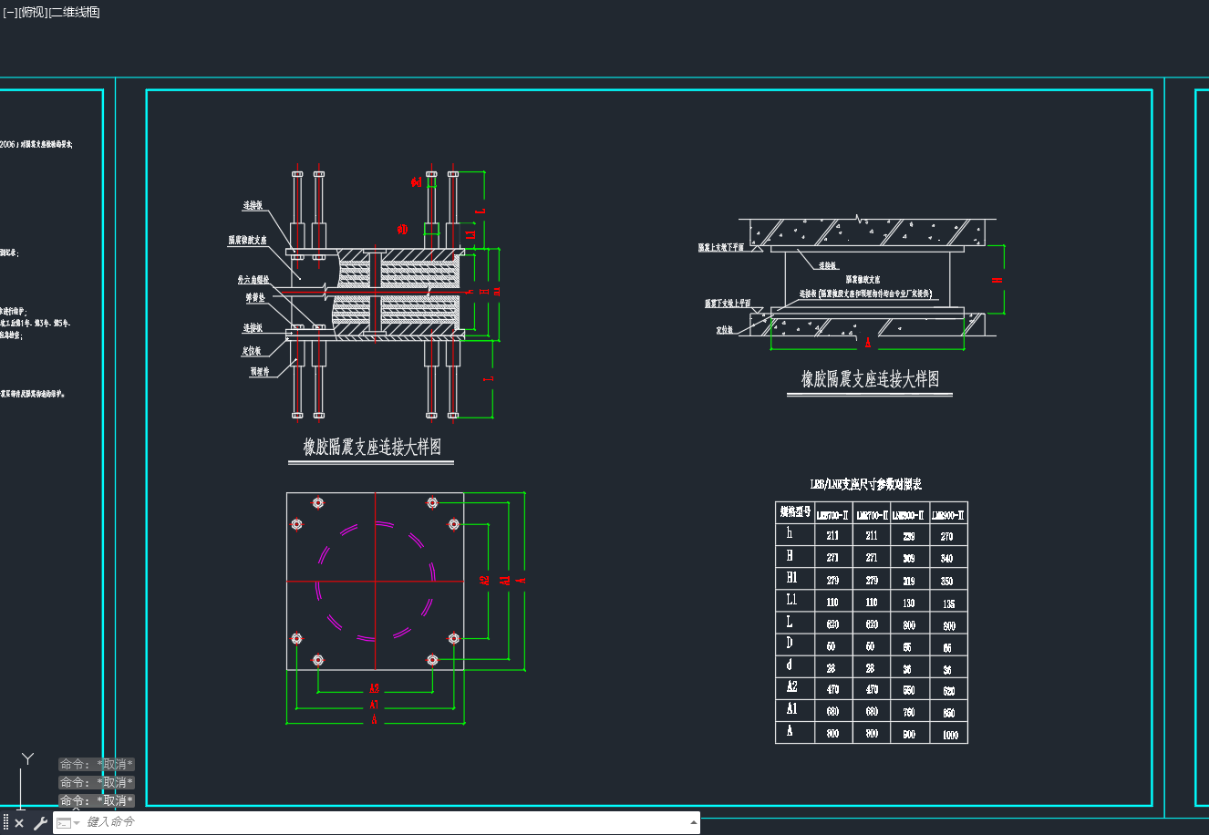This screenshot has height=835, width=1209.
Task: Select the title beneath the concrete pier elevation
Action: [x=870, y=379]
